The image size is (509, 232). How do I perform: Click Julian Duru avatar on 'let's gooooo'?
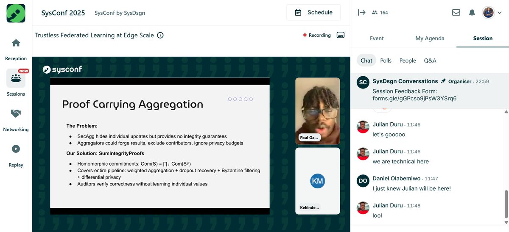coord(363,127)
